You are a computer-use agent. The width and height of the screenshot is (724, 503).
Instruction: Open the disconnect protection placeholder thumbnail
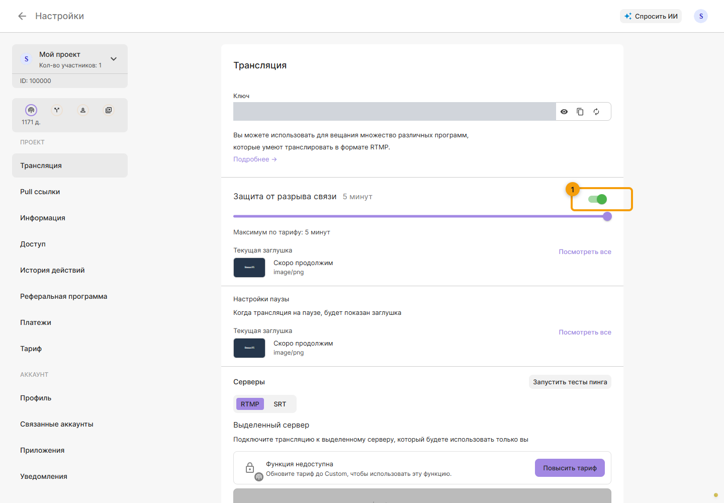(249, 268)
